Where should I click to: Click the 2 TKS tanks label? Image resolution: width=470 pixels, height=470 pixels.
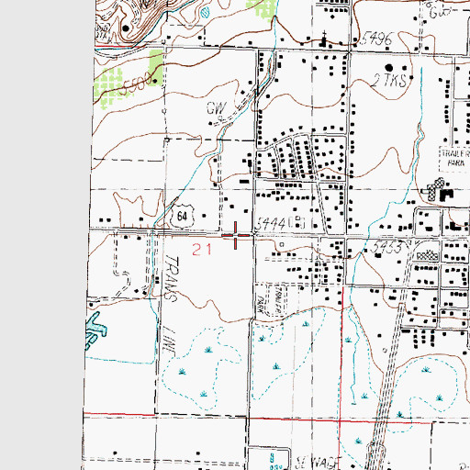389,81
